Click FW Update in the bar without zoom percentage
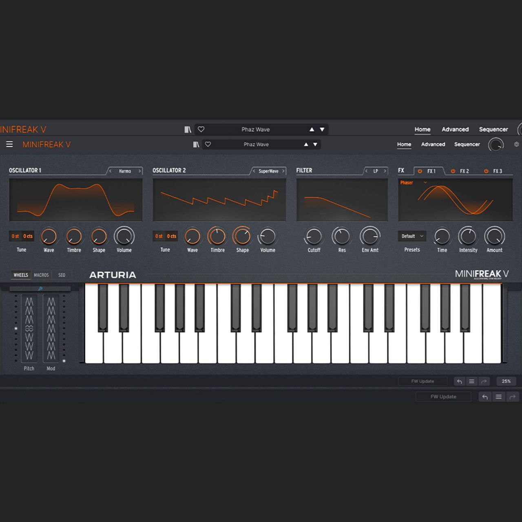 point(443,397)
